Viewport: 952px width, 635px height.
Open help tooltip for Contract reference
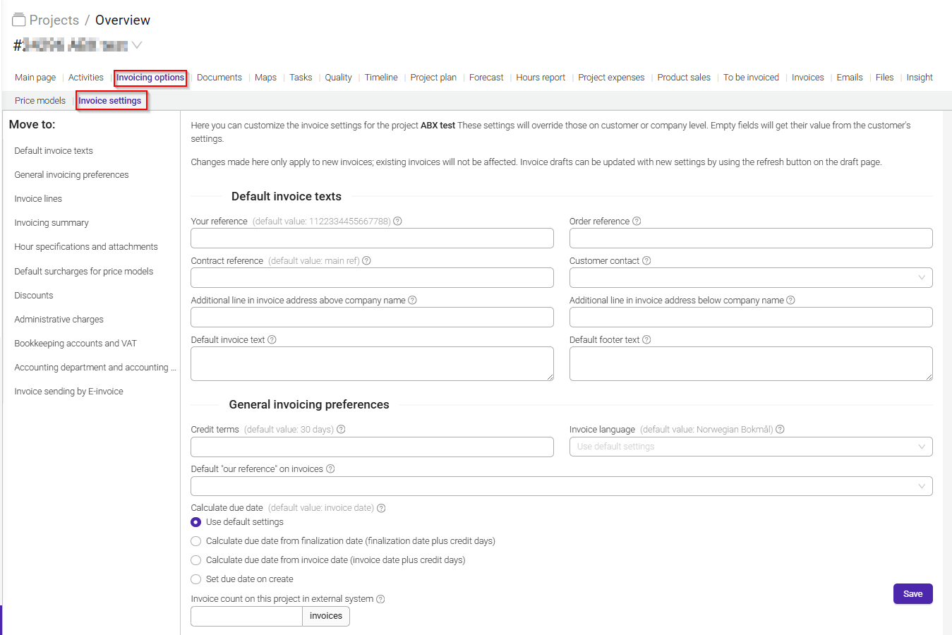click(367, 261)
